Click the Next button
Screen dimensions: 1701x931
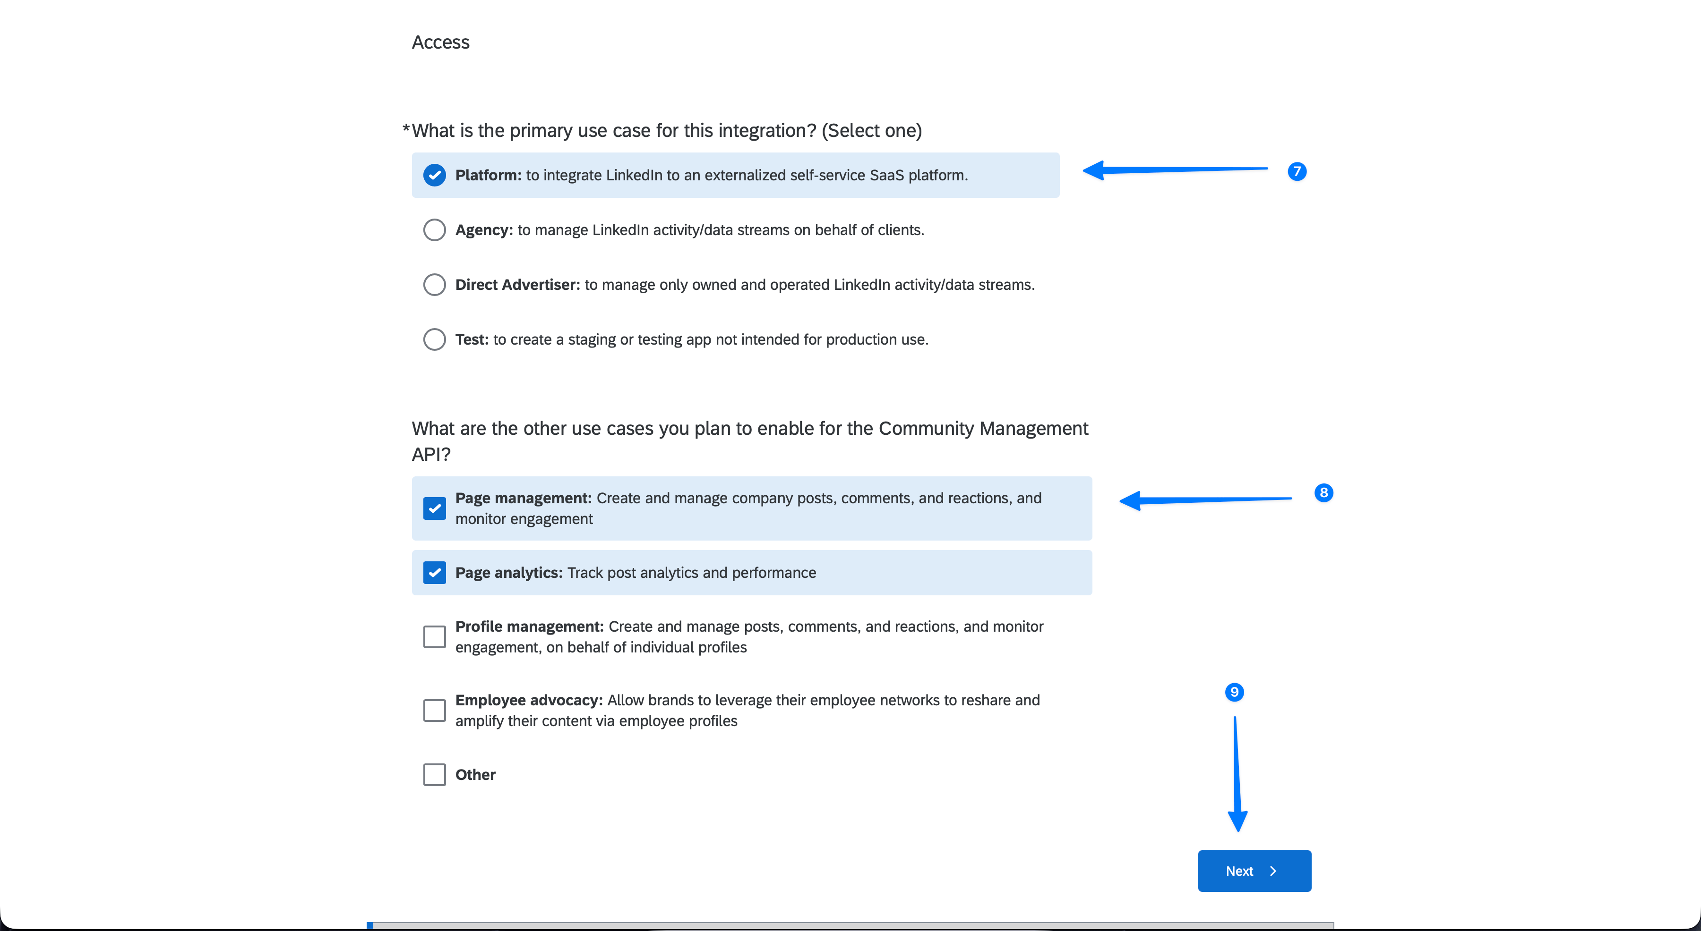(1254, 870)
